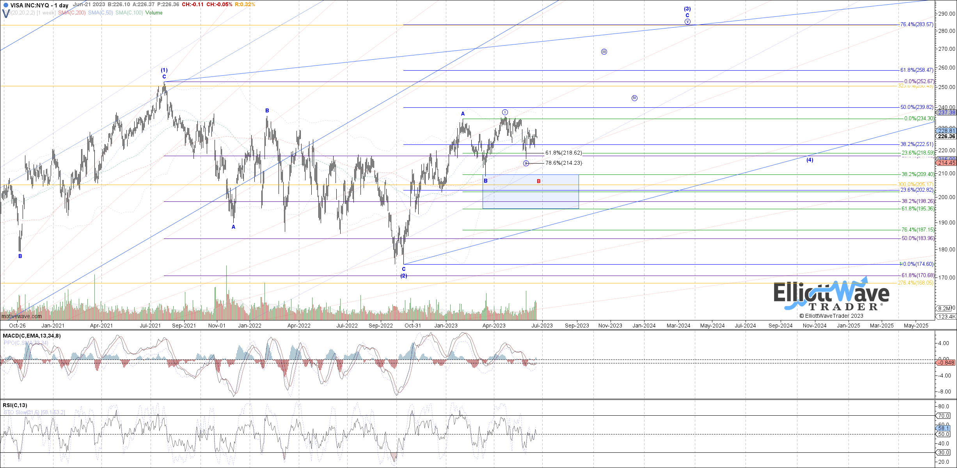This screenshot has width=957, height=468.
Task: Click the 78.6%(214.23) retracement label
Action: click(x=564, y=163)
